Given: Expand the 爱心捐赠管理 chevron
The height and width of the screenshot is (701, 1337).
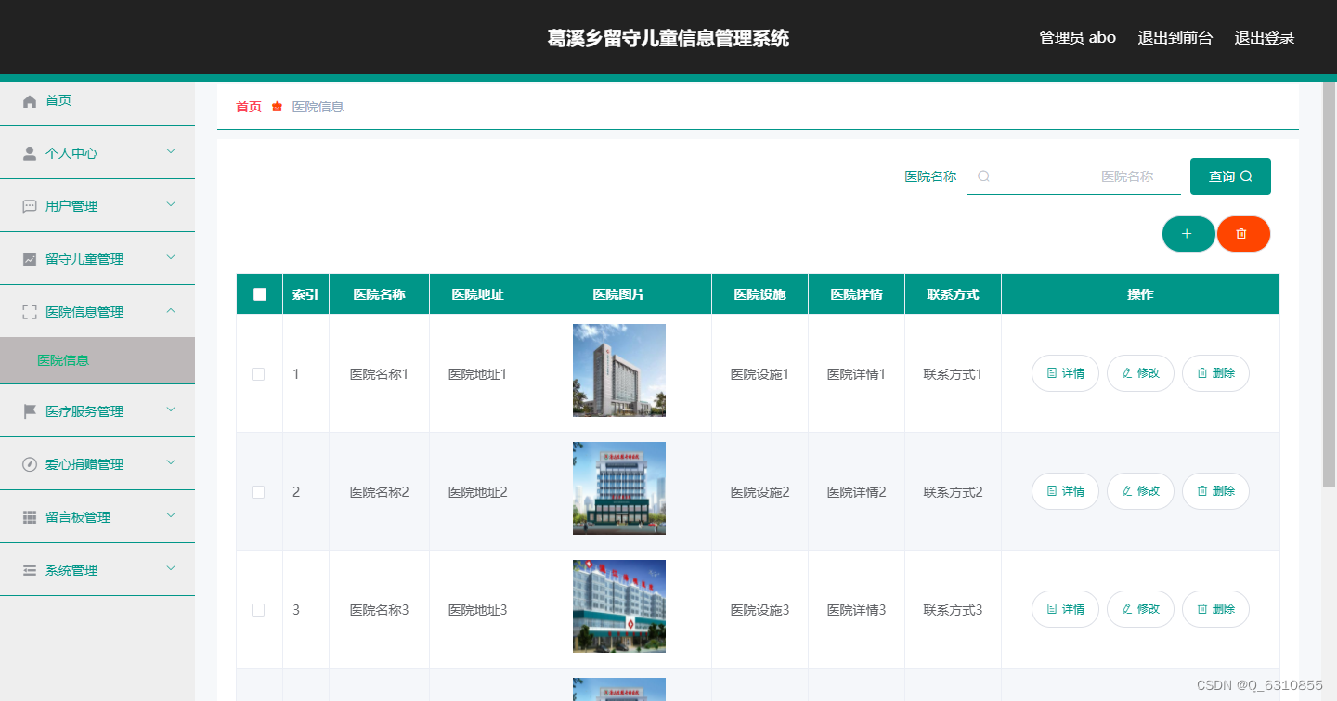Looking at the screenshot, I should click(x=171, y=462).
